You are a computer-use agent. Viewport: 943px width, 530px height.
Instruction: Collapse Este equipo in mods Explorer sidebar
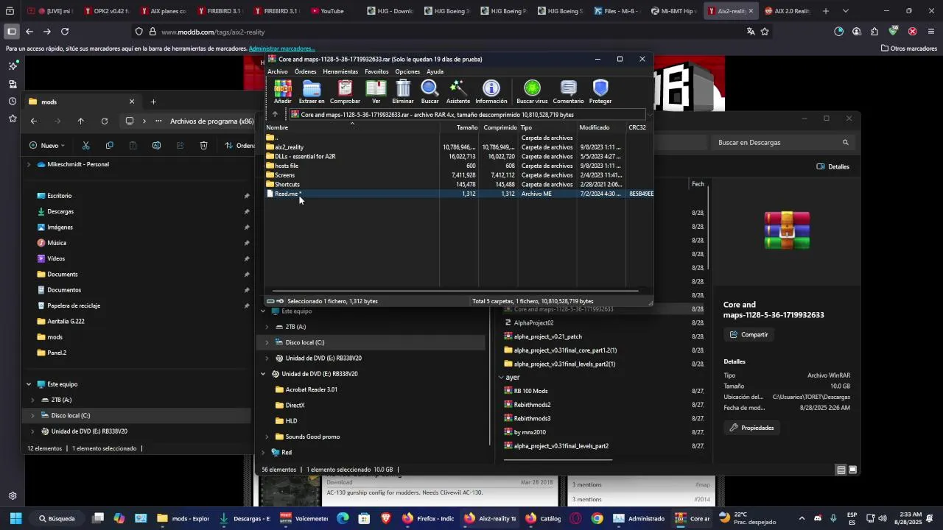point(29,384)
